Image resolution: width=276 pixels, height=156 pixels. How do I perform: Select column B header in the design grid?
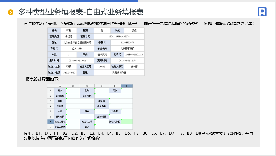click(73, 86)
